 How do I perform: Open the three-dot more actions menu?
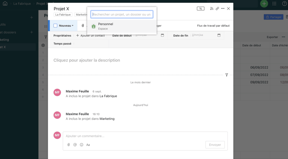click(x=223, y=9)
